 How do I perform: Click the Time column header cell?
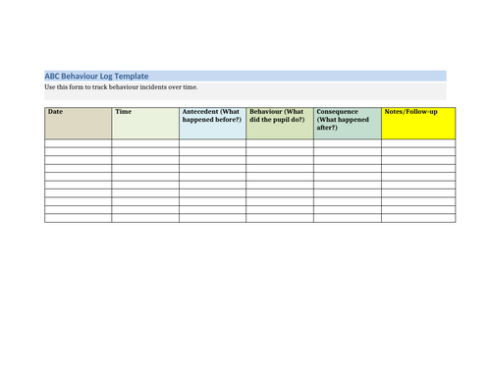(145, 124)
